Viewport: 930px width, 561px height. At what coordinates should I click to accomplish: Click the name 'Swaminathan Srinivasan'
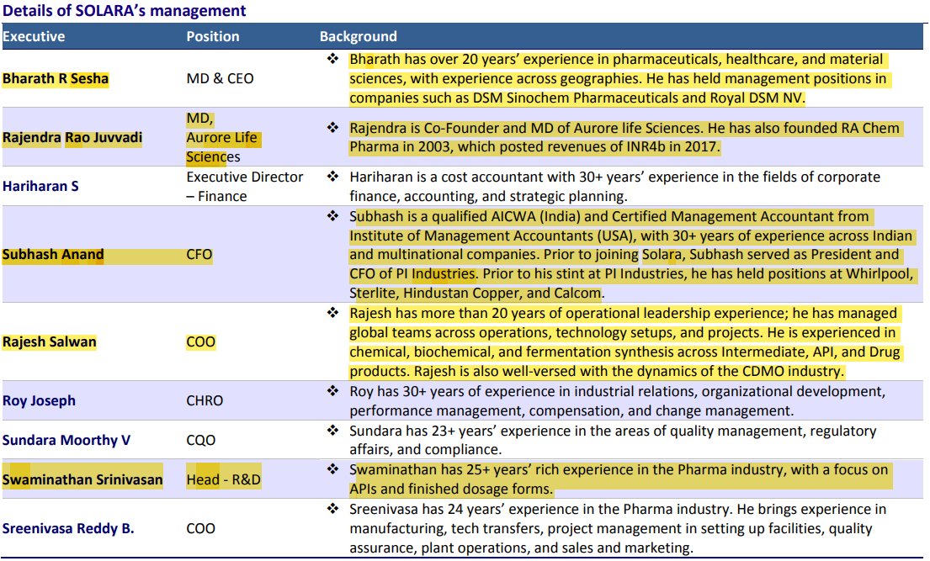click(x=82, y=479)
